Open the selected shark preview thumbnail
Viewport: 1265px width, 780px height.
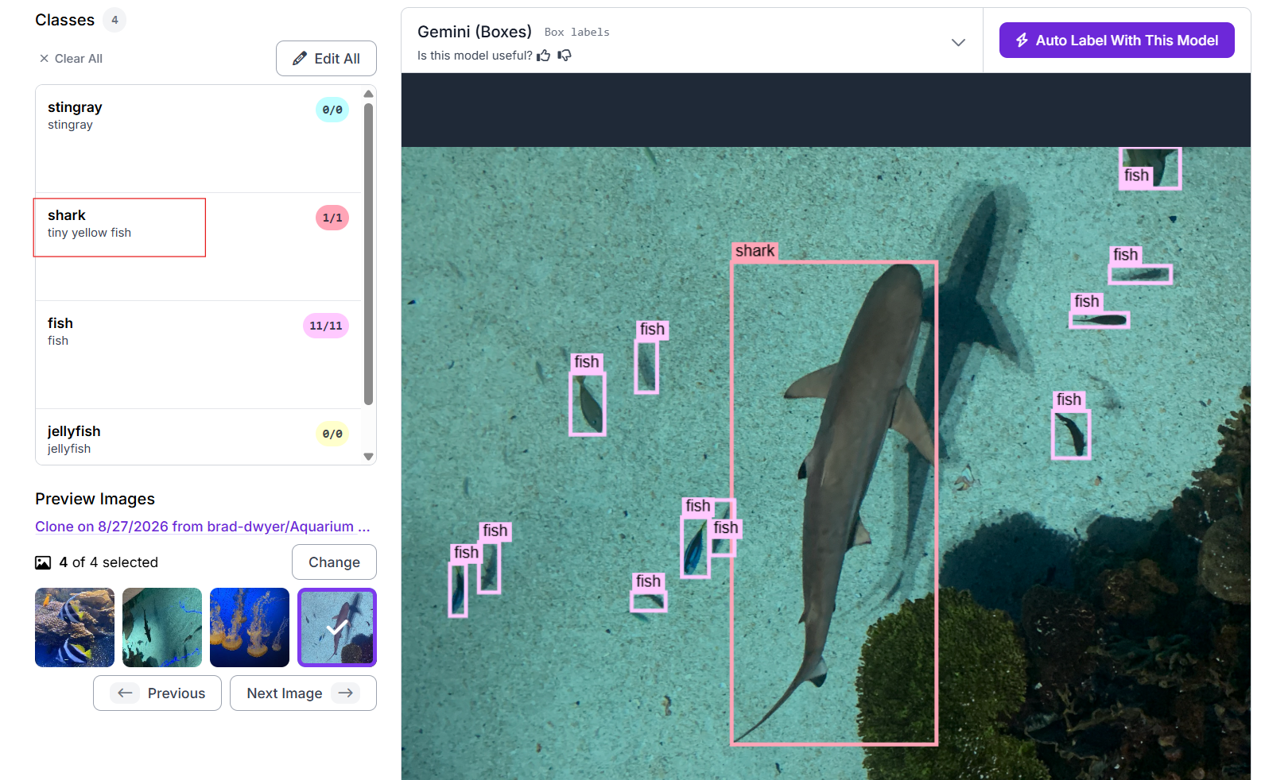tap(337, 627)
